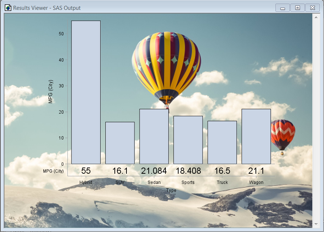The width and height of the screenshot is (324, 232).
Task: Close the Results Viewer window
Action: (312, 8)
